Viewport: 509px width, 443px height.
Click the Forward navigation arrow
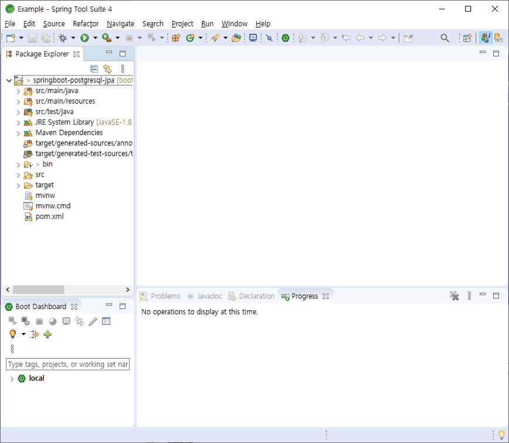[x=382, y=38]
